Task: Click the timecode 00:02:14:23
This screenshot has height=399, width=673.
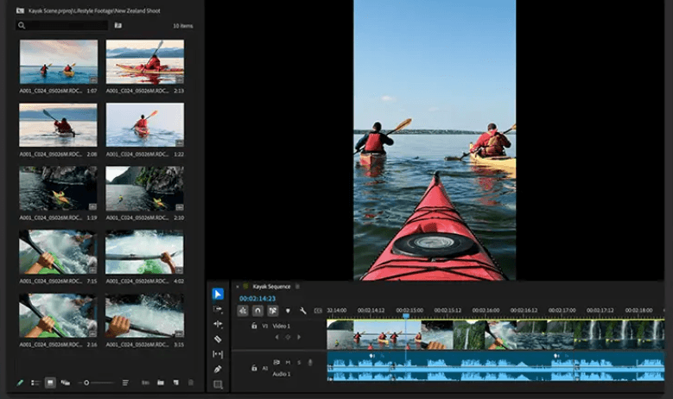Action: point(257,299)
